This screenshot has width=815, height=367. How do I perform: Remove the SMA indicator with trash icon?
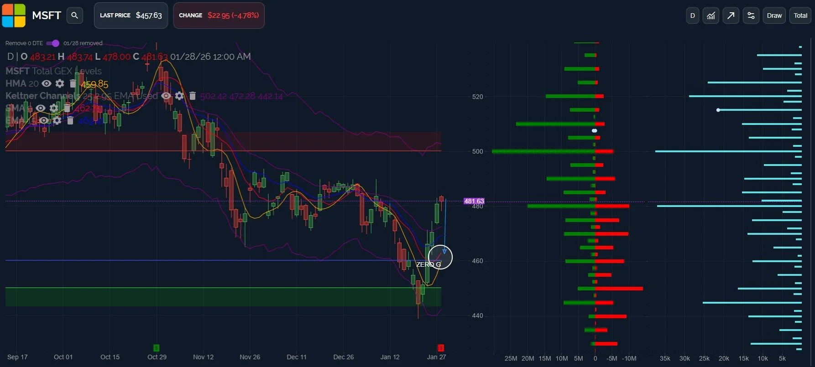point(67,108)
